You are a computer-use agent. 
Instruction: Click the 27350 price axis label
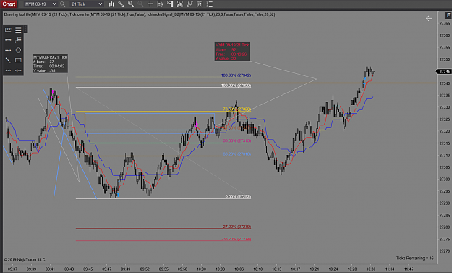click(444, 59)
